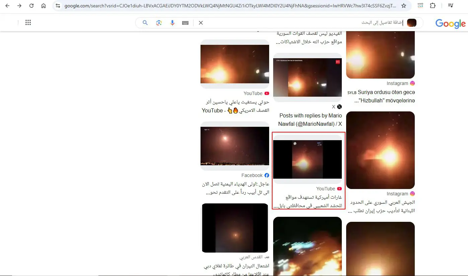
Task: Open 'اشتعال النيران في طائرة لفلاي دبي' result
Action: pos(236,270)
